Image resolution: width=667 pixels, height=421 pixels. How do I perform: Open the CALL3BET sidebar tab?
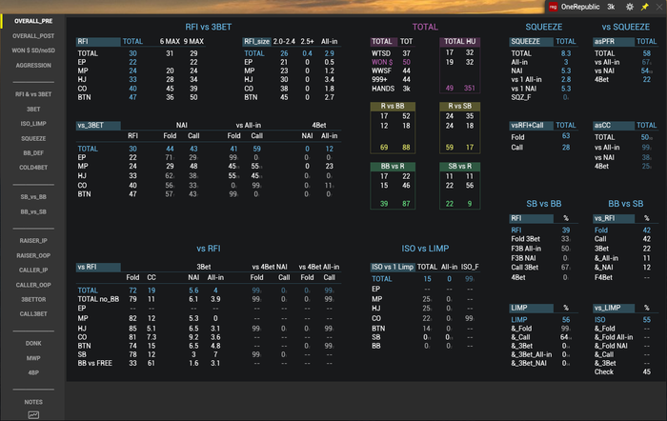point(33,313)
